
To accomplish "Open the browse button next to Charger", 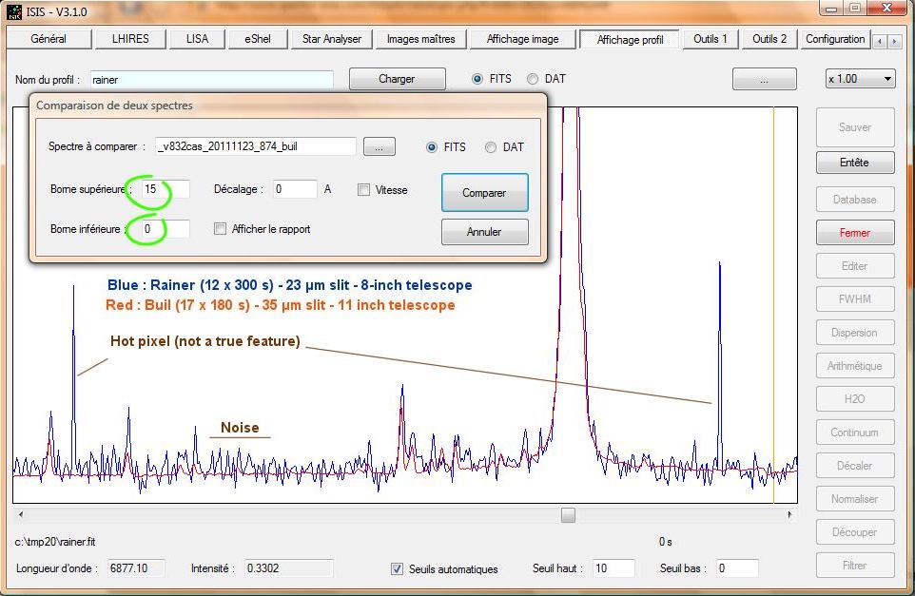I will pyautogui.click(x=764, y=79).
